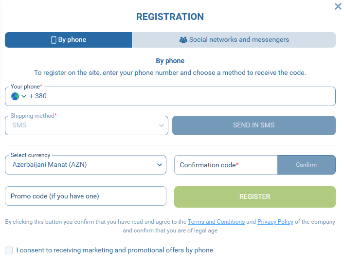This screenshot has height=266, width=344.
Task: Open the Select currency dropdown
Action: coord(86,165)
